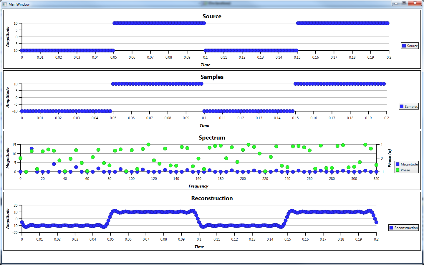Click the blue Source legend swatch
The height and width of the screenshot is (265, 424).
(x=404, y=46)
